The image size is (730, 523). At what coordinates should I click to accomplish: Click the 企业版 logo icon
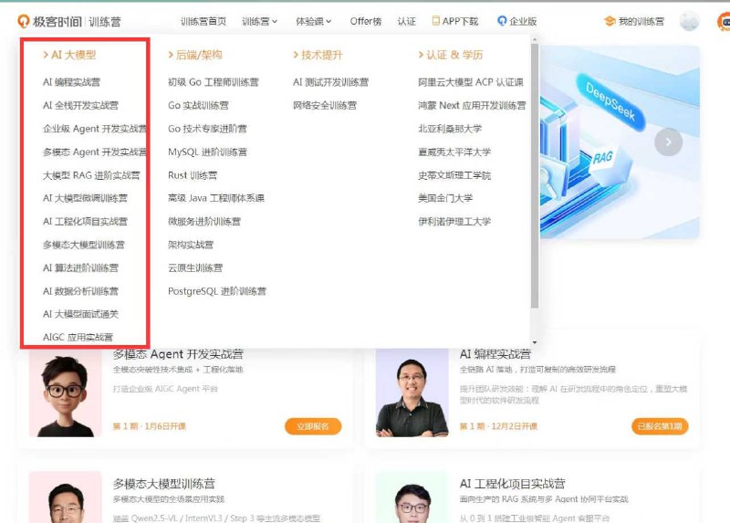[502, 21]
